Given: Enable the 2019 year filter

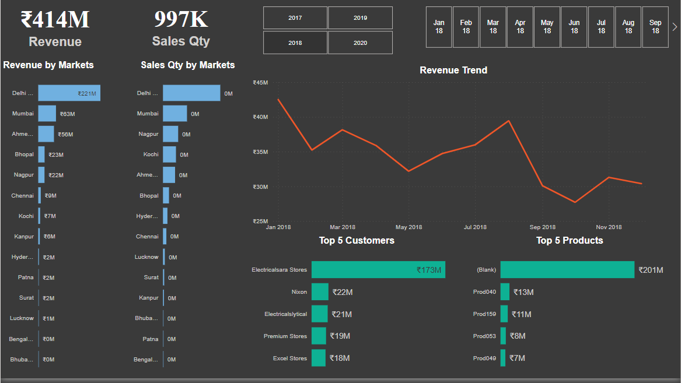Looking at the screenshot, I should point(360,17).
